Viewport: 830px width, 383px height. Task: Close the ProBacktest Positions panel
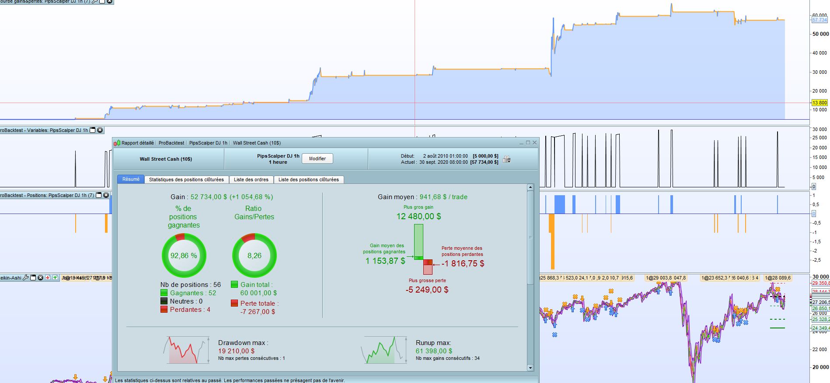tap(105, 195)
